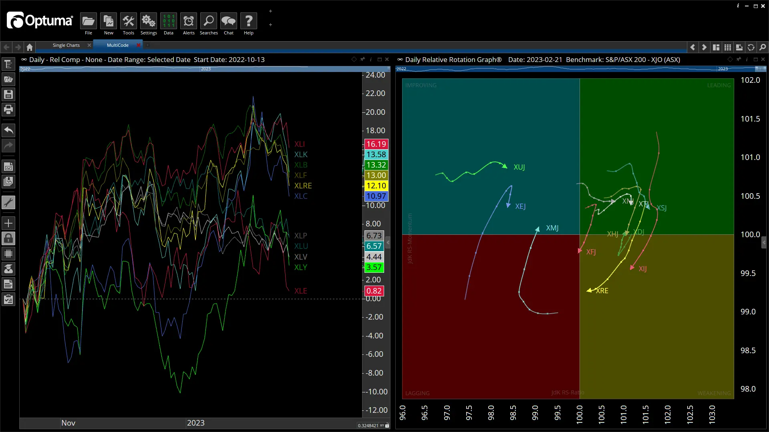Click the upper plus button beside the toolbar
769x432 pixels.
(271, 11)
